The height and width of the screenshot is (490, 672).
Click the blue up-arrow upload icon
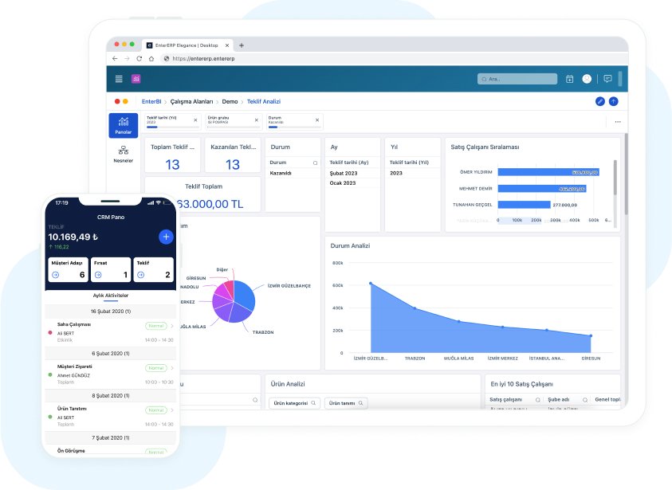pyautogui.click(x=613, y=101)
